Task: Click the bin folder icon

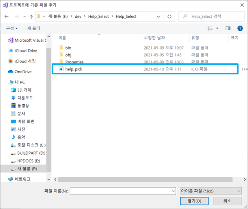Action: (x=61, y=48)
